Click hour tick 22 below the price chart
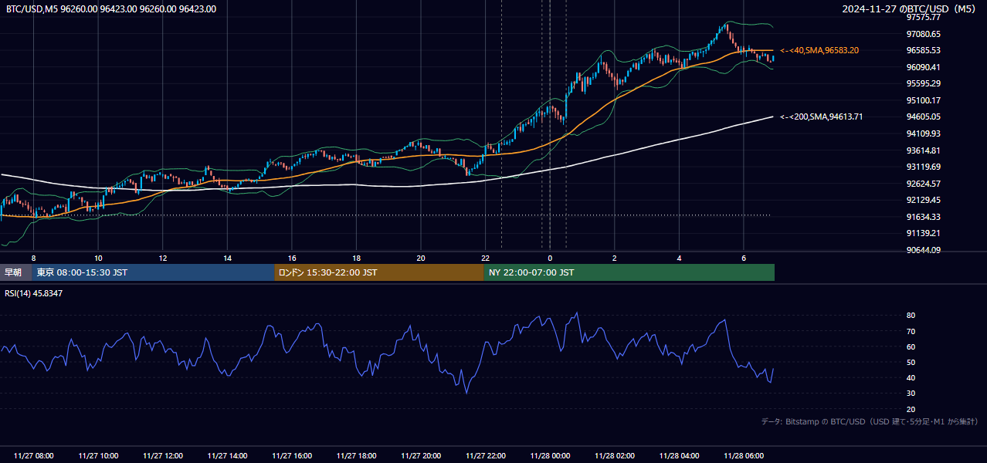Viewport: 987px width, 463px height. 486,258
